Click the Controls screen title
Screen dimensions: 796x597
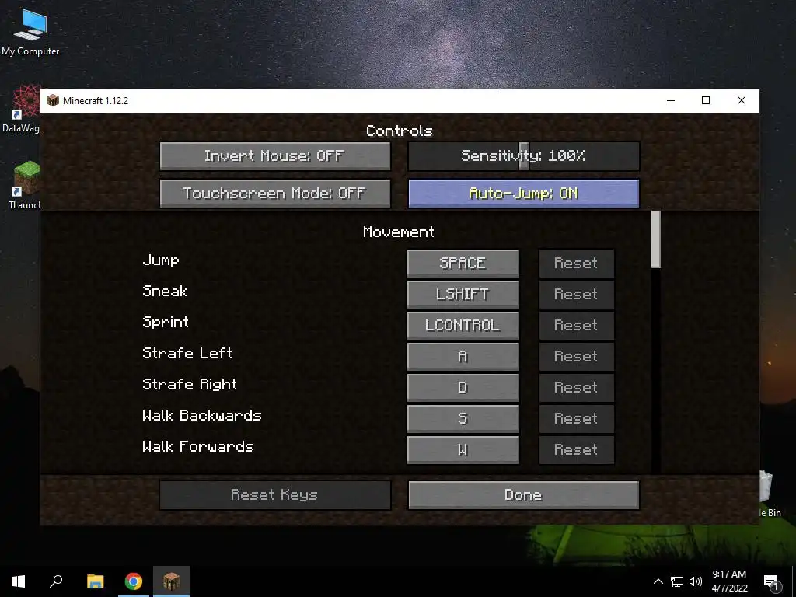pos(399,131)
